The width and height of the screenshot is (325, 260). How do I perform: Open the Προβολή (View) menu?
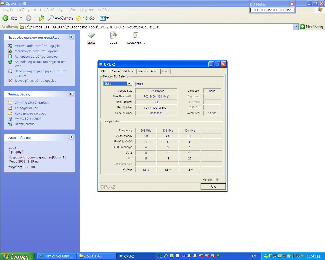tap(47, 10)
